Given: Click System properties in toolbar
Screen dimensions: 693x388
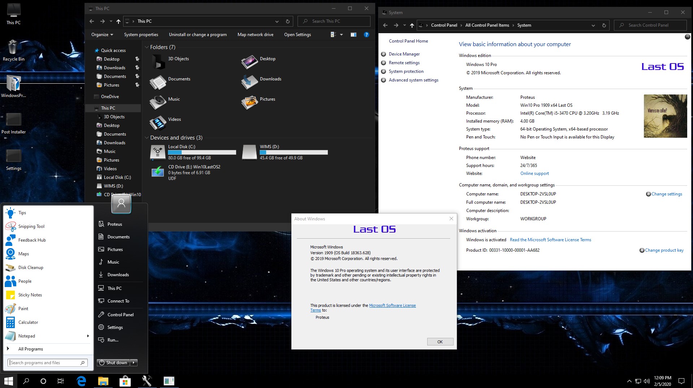Looking at the screenshot, I should pyautogui.click(x=141, y=35).
